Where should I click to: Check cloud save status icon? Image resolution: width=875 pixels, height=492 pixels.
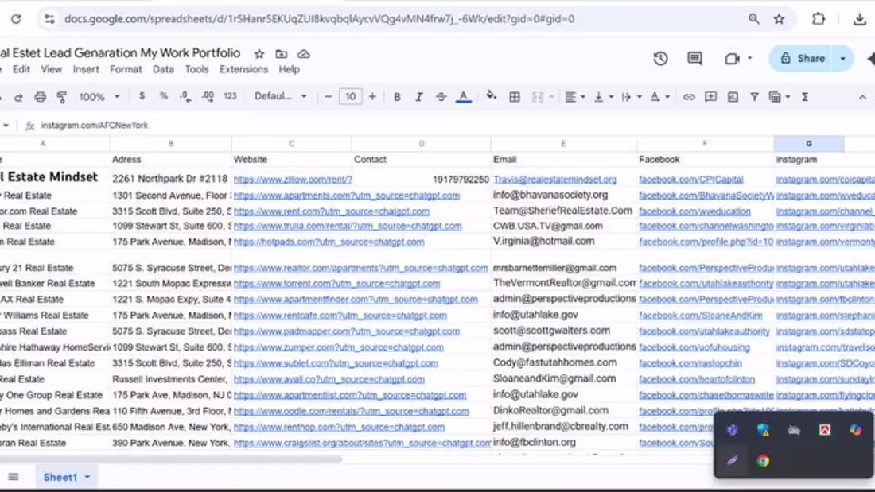(304, 54)
